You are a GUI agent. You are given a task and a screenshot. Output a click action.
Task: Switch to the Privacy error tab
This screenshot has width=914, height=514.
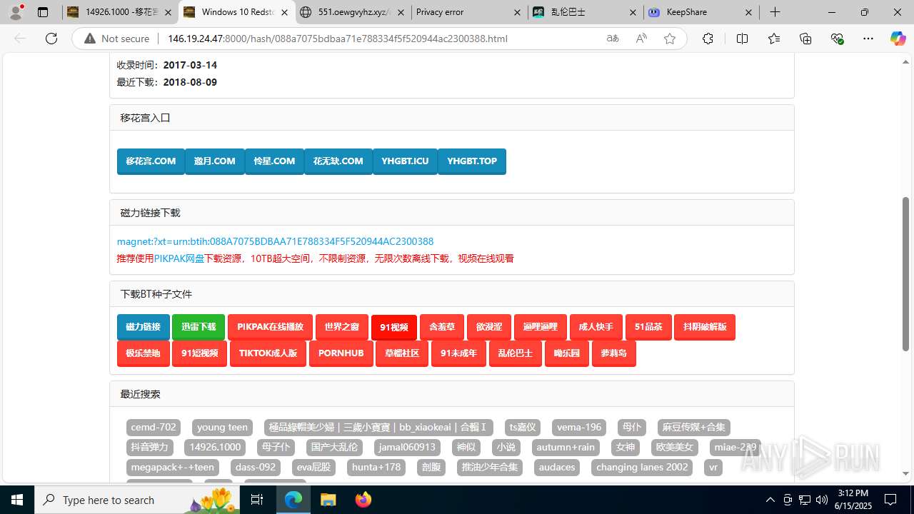click(469, 12)
